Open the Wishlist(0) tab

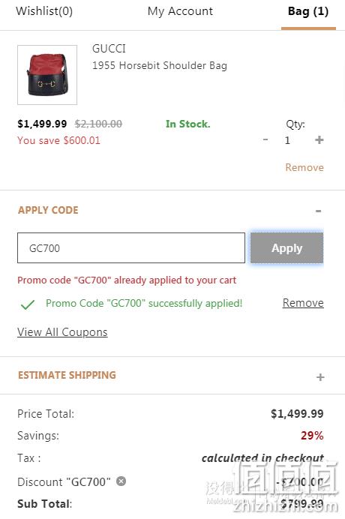coord(44,11)
